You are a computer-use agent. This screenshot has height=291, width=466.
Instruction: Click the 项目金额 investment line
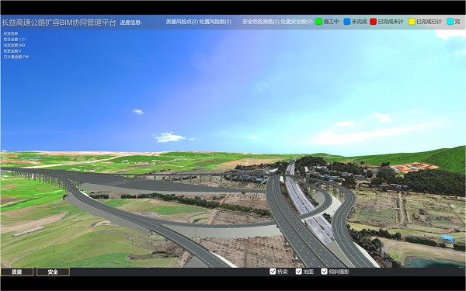(x=15, y=40)
